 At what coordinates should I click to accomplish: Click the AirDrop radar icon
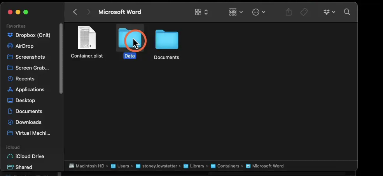point(10,46)
